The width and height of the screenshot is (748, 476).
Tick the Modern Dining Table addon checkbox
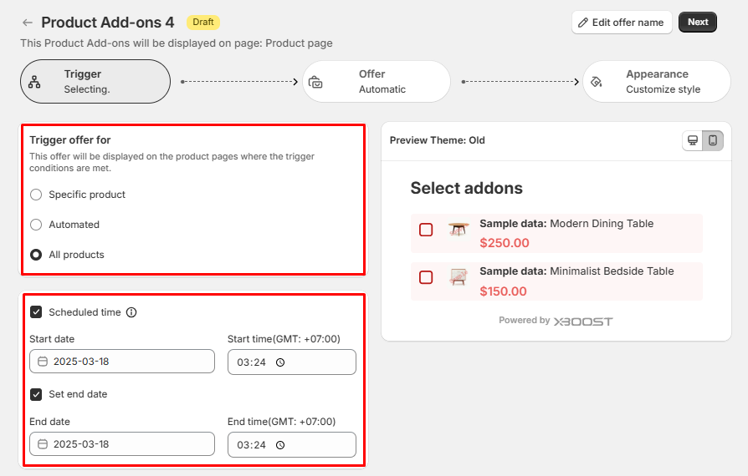pos(426,230)
